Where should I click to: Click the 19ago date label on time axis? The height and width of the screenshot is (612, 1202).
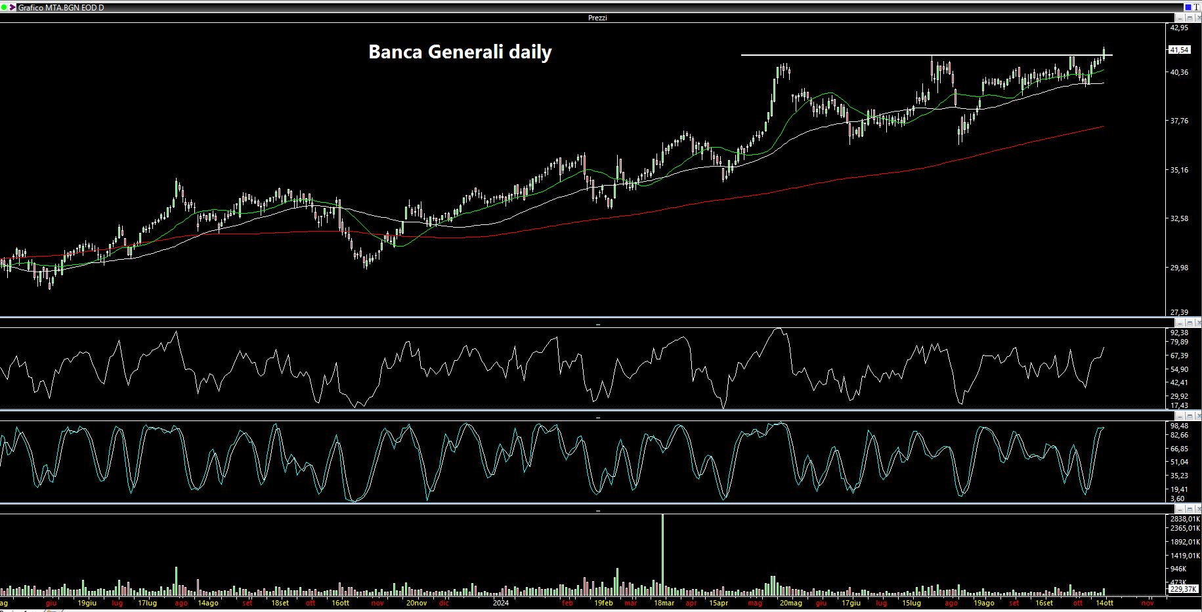983,603
